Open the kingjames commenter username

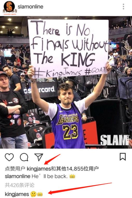click(17, 194)
